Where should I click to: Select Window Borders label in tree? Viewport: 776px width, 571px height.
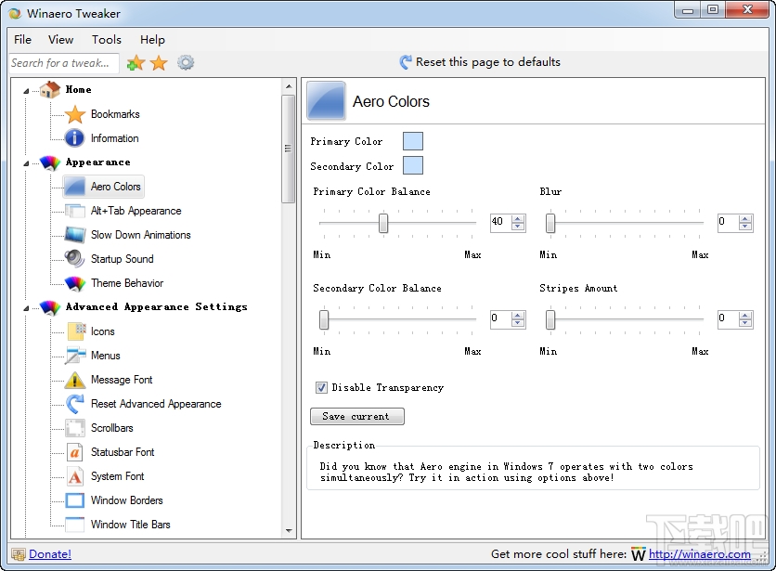(126, 500)
